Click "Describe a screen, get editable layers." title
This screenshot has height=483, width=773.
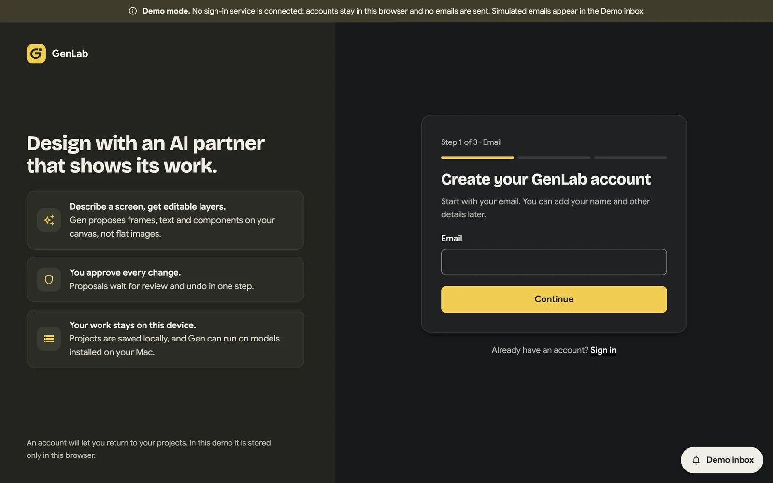[x=147, y=207]
